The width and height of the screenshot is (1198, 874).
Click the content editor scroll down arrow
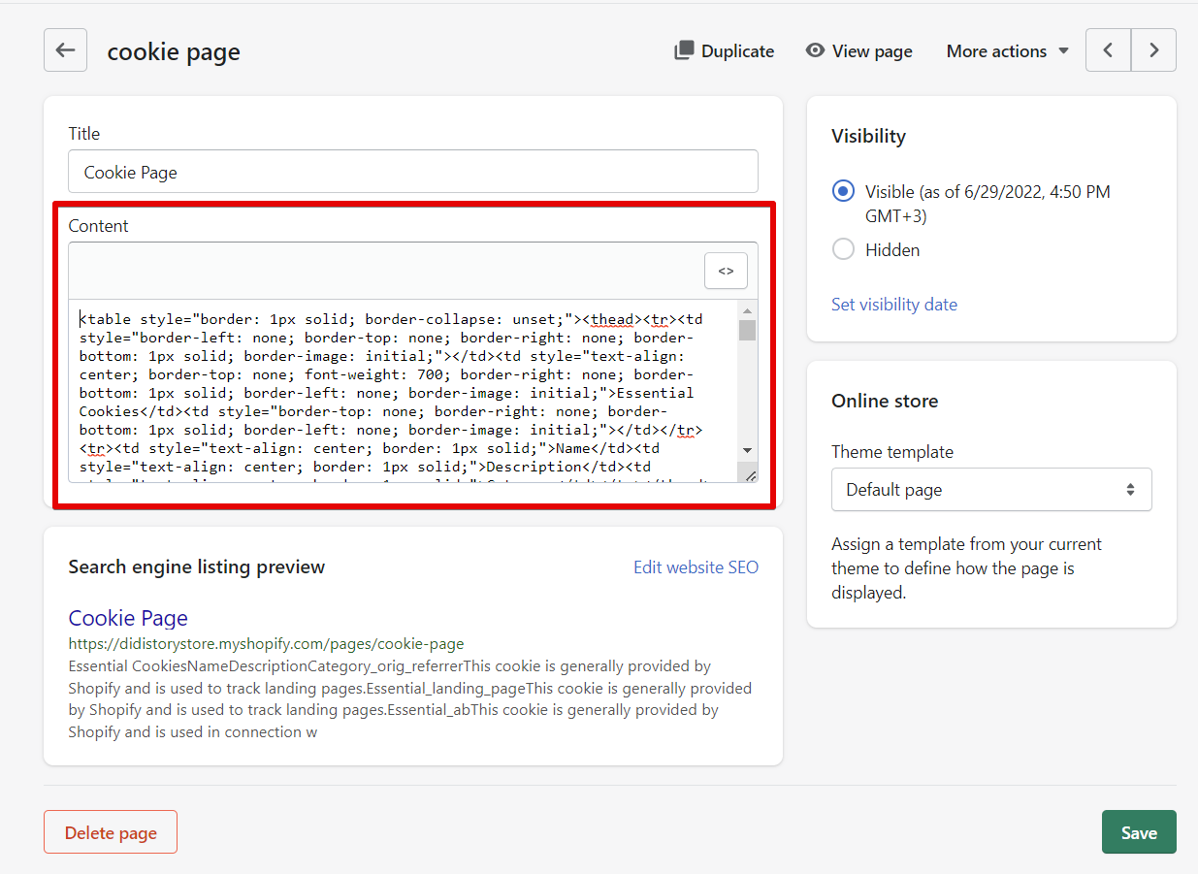click(x=747, y=450)
